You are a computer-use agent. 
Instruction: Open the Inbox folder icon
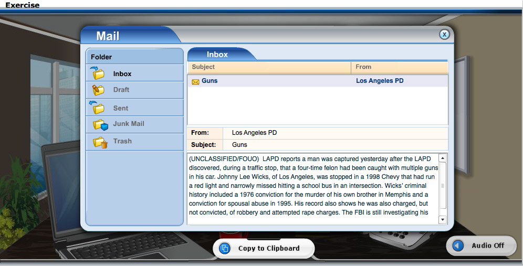(x=97, y=73)
